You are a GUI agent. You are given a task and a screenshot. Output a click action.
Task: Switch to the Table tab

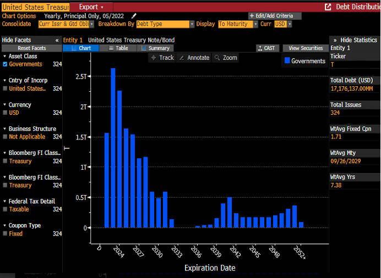click(x=117, y=48)
